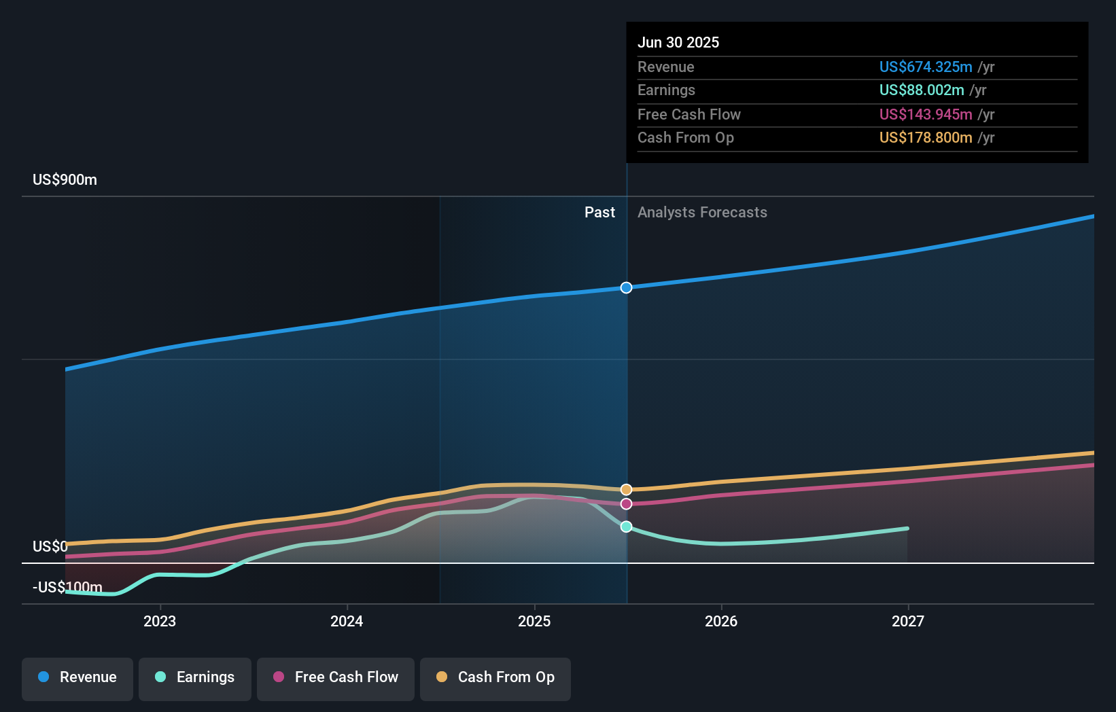Image resolution: width=1116 pixels, height=712 pixels.
Task: Click the Analysts Forecasts label
Action: pyautogui.click(x=702, y=213)
